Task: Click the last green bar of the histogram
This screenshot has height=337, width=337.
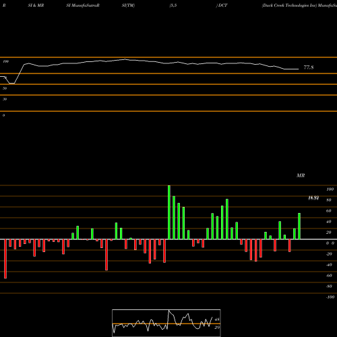Action: [x=299, y=226]
